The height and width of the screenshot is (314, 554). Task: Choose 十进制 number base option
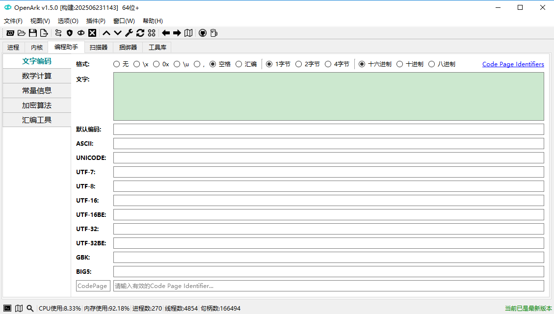tap(399, 64)
